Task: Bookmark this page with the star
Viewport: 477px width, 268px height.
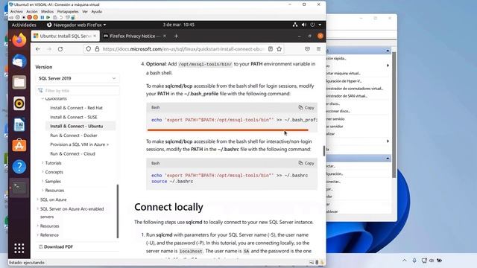Action: (279, 49)
